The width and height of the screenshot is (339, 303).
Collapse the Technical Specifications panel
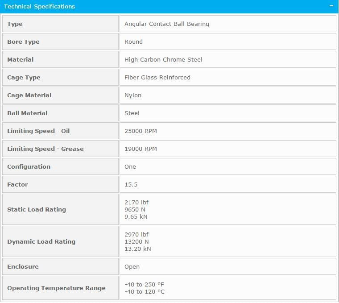(331, 6)
